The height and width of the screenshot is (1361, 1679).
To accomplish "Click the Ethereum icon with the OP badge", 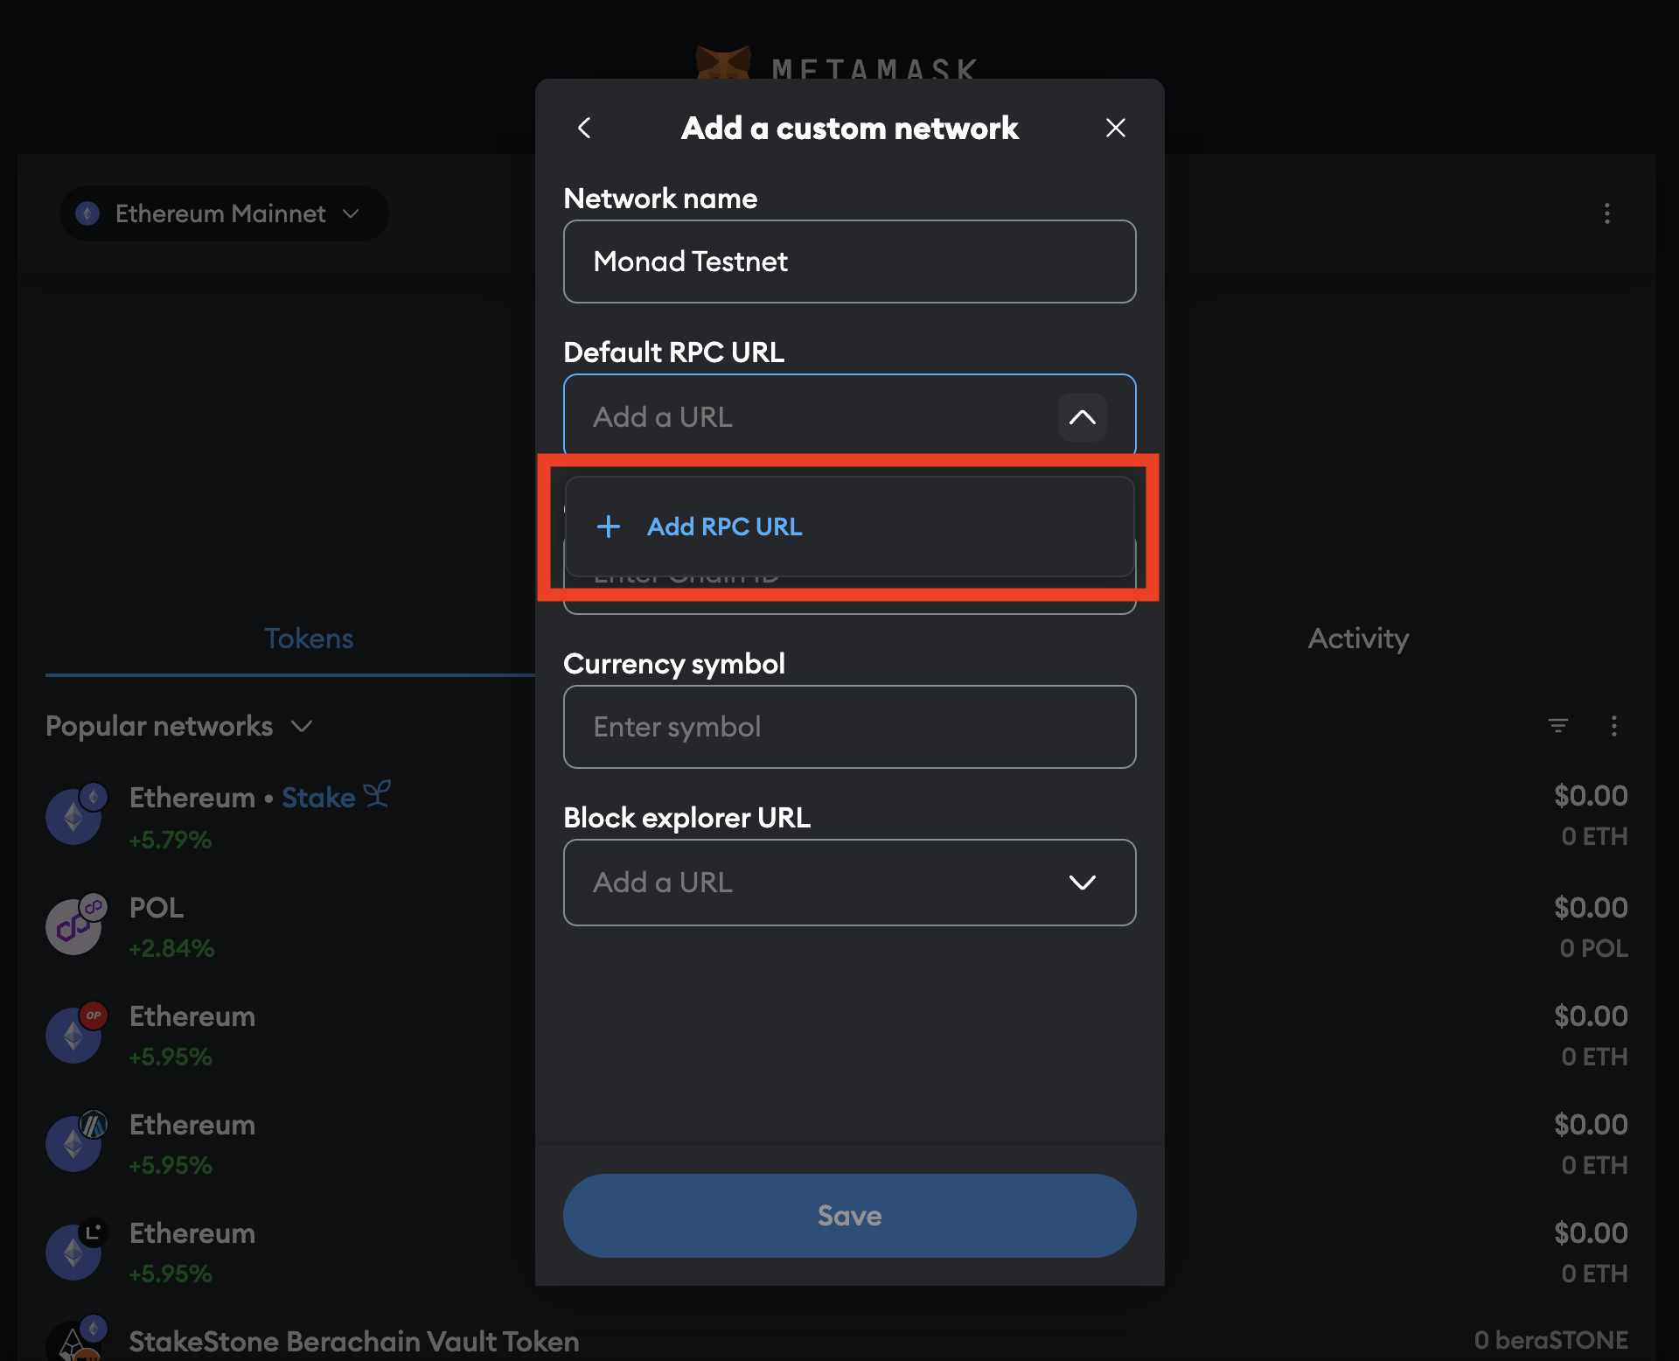I will pyautogui.click(x=74, y=1034).
